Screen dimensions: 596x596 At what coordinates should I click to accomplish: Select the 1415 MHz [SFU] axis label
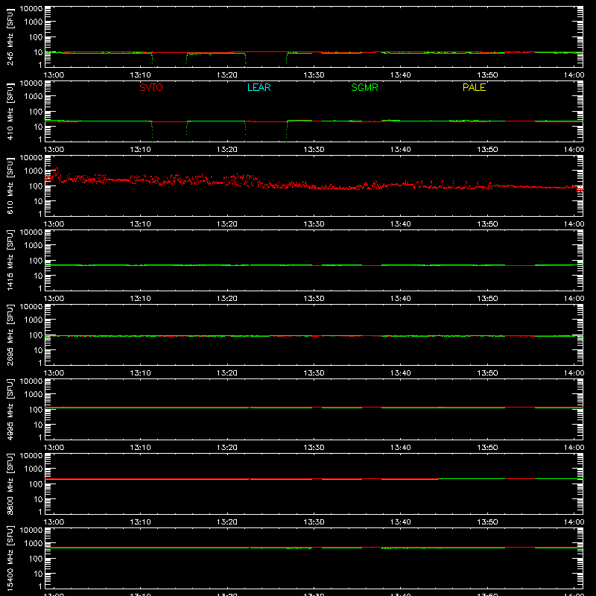[10, 260]
